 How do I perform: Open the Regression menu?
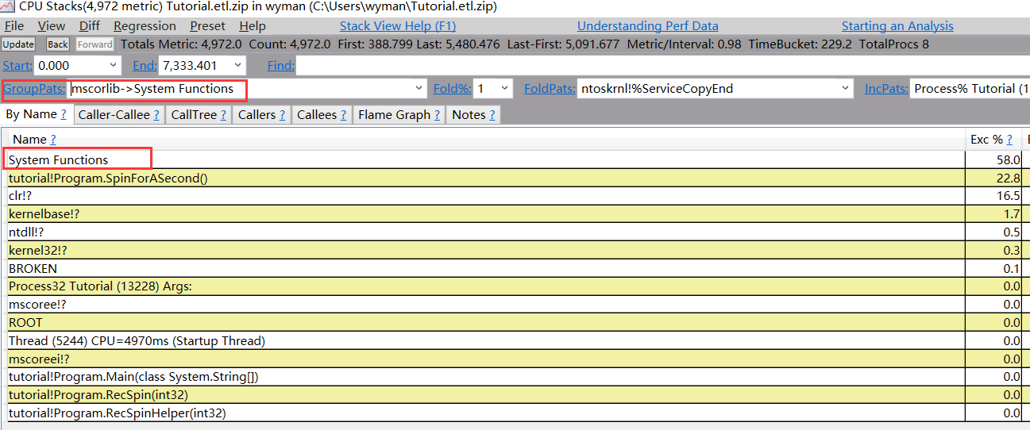[145, 26]
